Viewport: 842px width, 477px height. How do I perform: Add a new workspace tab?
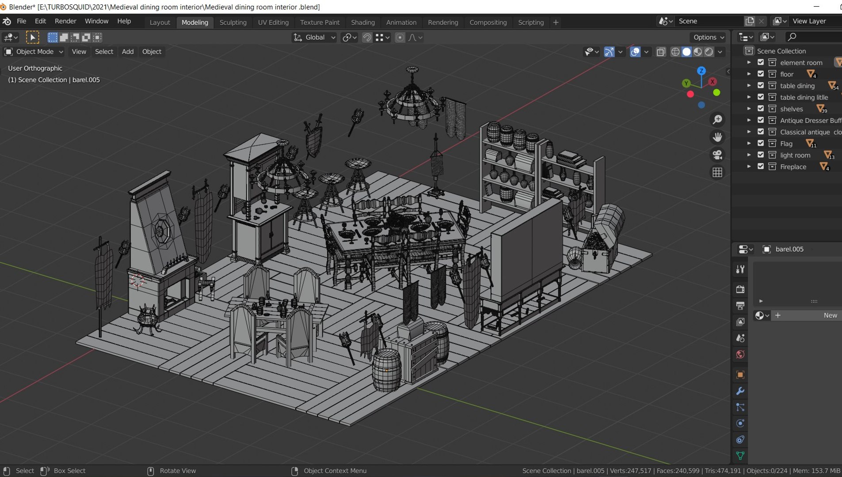point(556,22)
